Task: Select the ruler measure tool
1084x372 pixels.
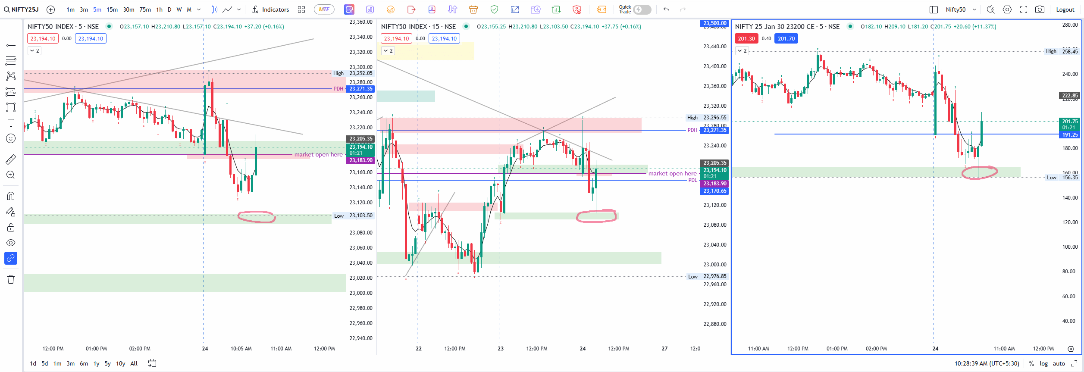Action: (x=11, y=159)
